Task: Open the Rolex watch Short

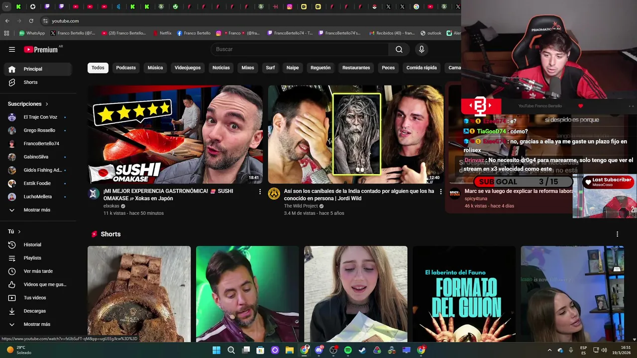Action: click(x=139, y=294)
